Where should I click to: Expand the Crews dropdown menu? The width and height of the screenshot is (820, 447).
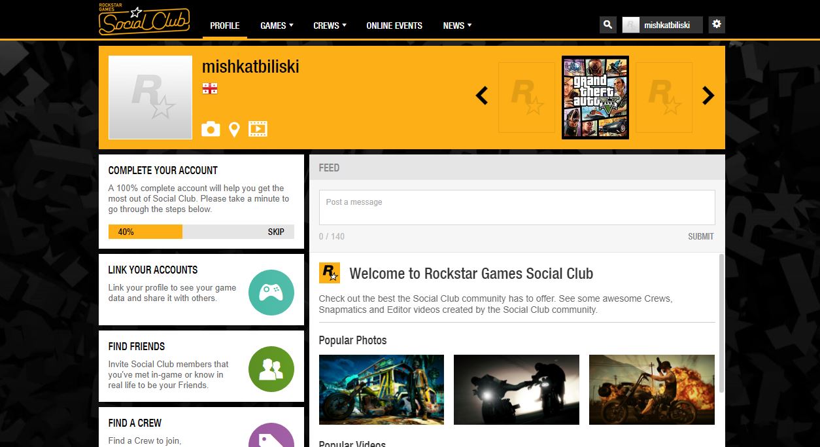[330, 26]
